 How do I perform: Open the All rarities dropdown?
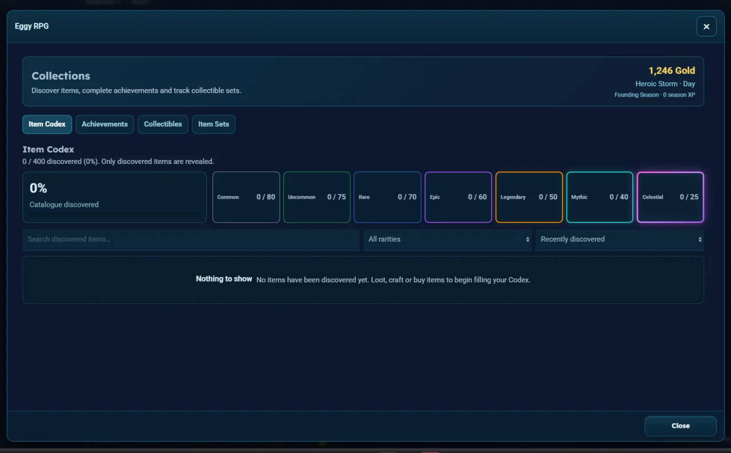pos(448,239)
